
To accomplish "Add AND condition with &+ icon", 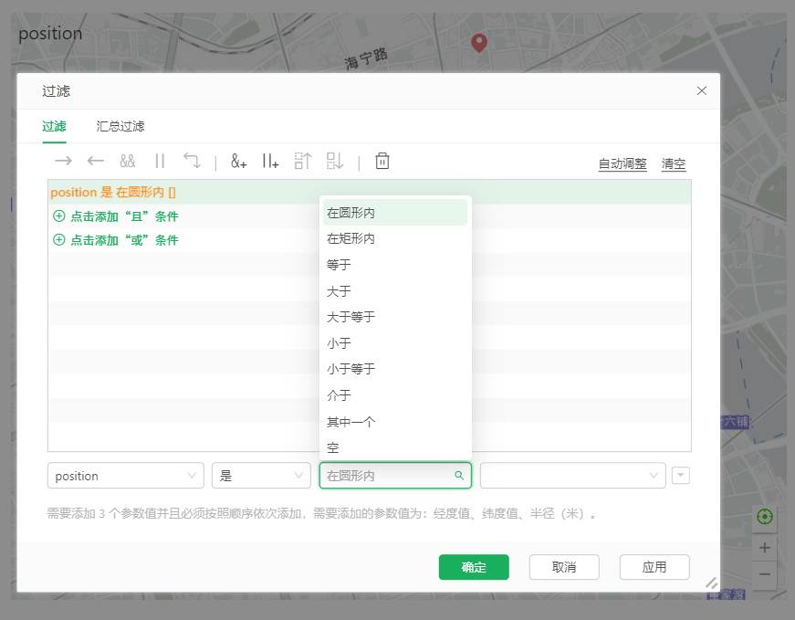I will (239, 162).
